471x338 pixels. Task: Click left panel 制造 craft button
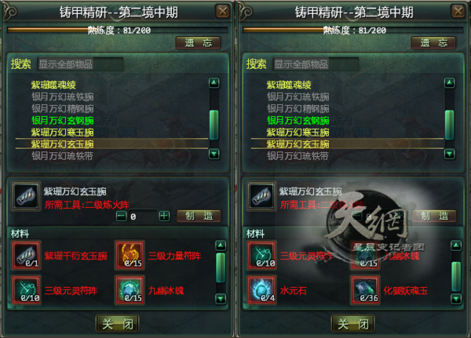(x=199, y=216)
